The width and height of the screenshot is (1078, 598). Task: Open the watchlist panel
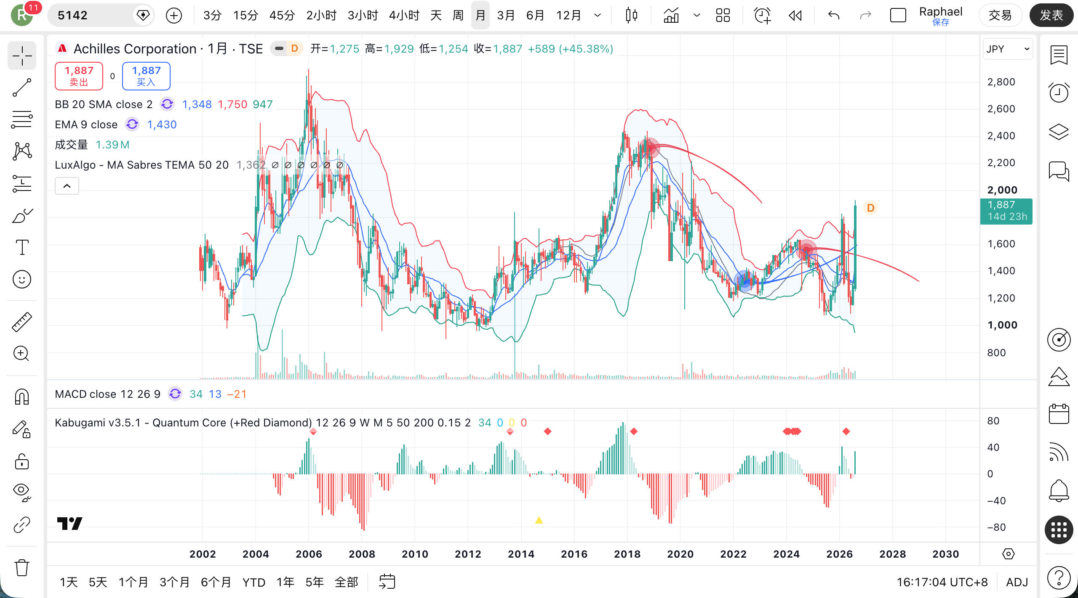point(1059,56)
